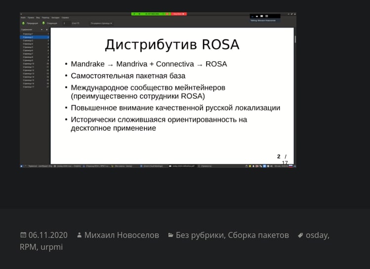Click the folder icon before the categories
370x269 pixels.
[170, 235]
